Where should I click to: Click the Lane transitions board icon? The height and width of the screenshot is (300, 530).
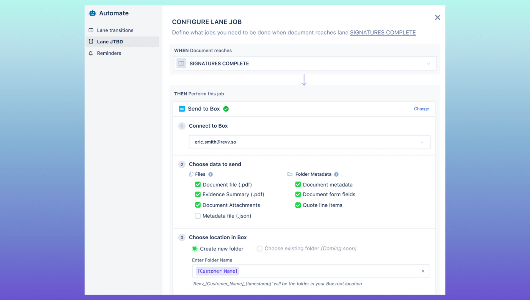click(91, 30)
